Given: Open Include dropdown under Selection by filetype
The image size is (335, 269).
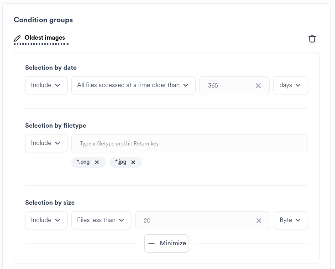Looking at the screenshot, I should point(46,143).
